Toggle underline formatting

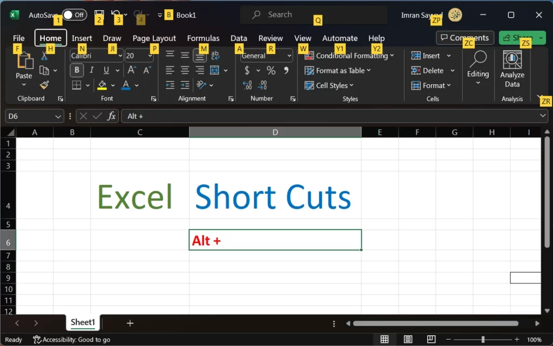point(106,70)
